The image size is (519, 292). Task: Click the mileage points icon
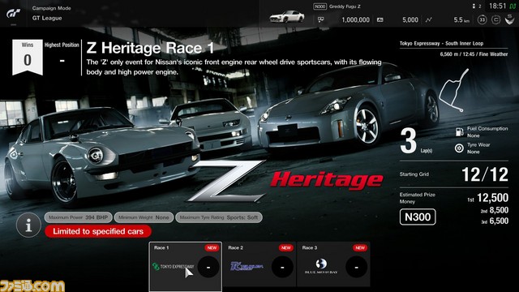[x=380, y=19]
